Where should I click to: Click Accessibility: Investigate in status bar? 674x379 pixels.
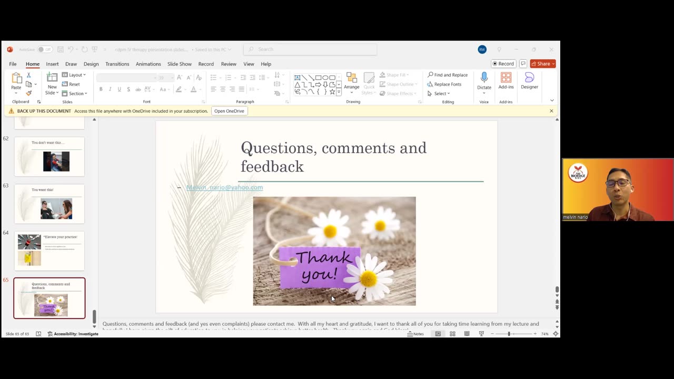coord(73,334)
